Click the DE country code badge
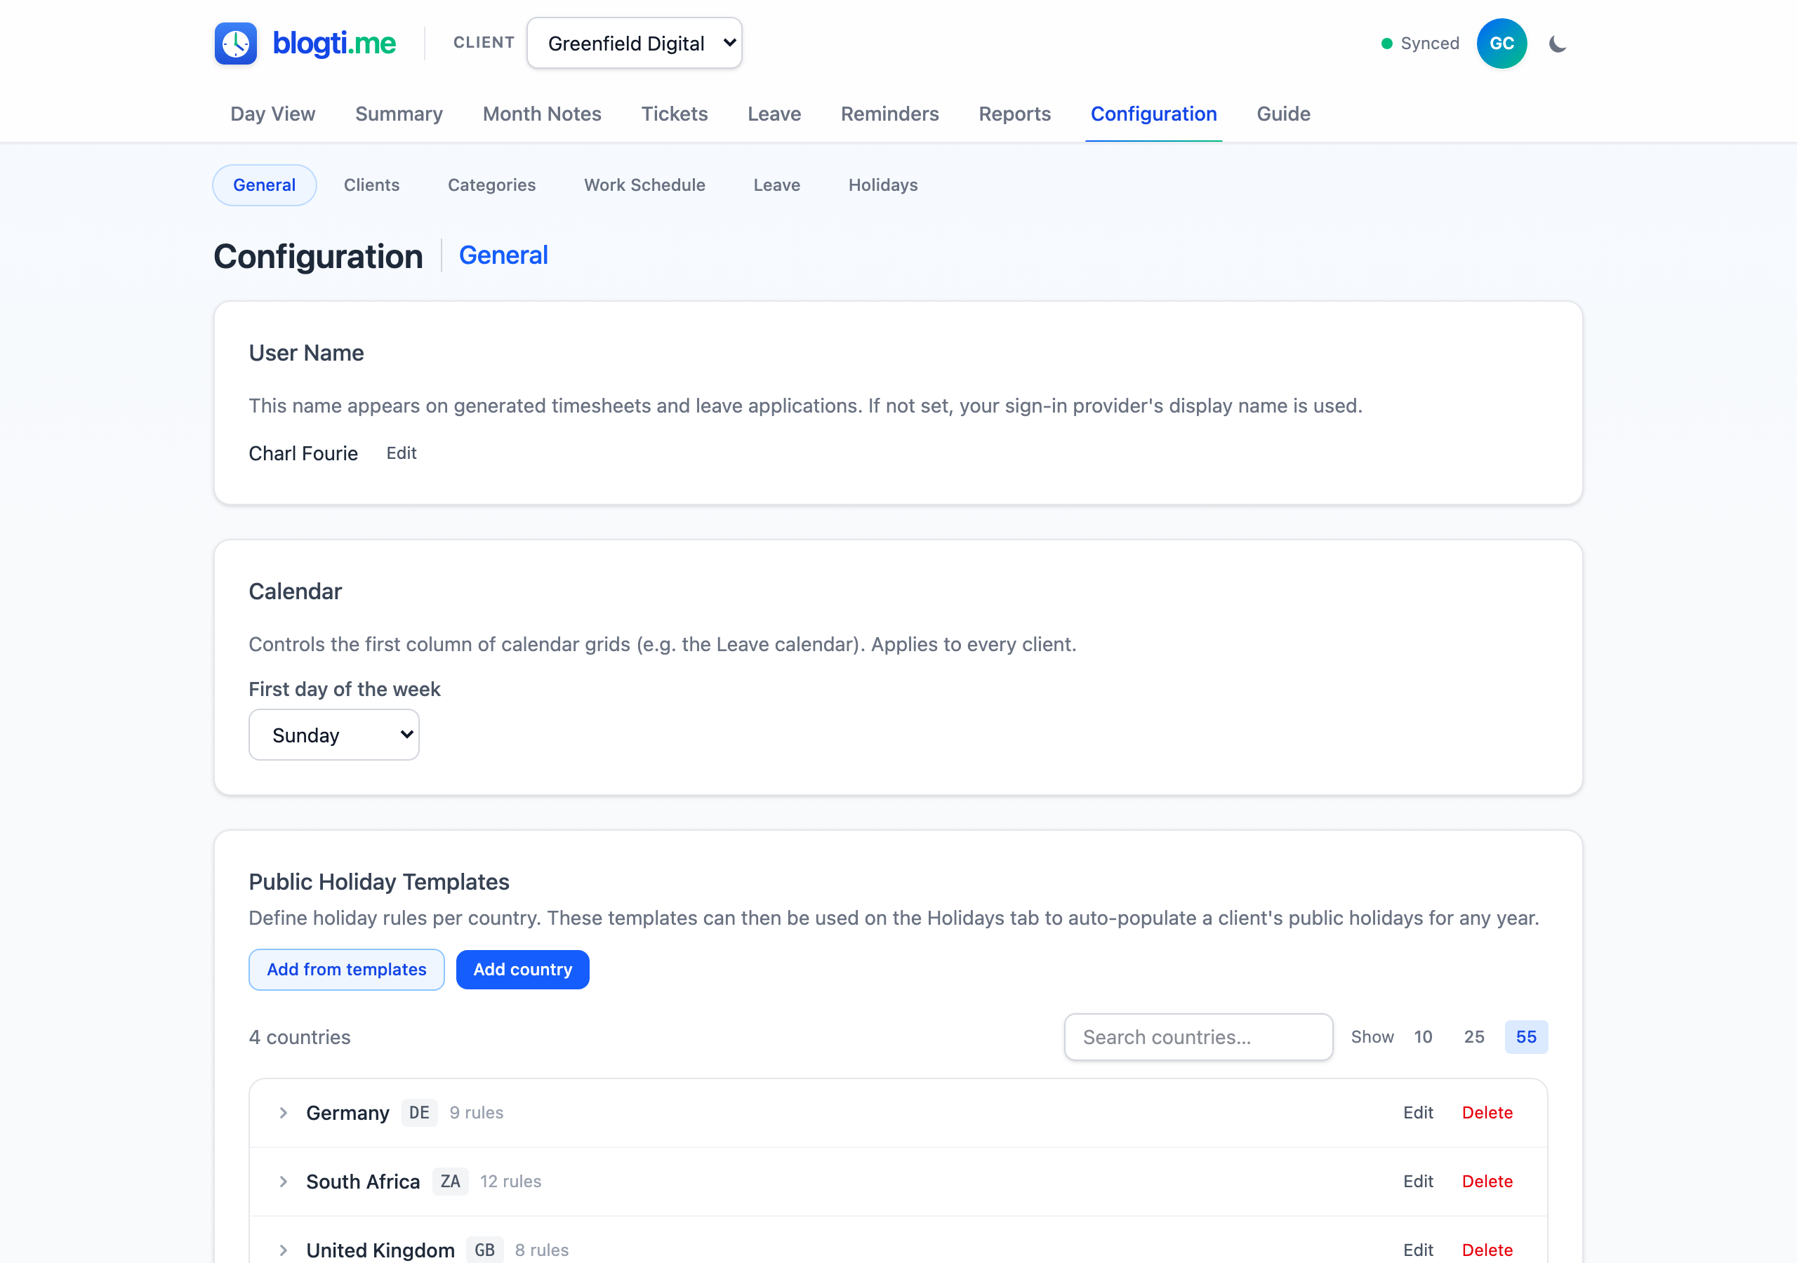Viewport: 1797px width, 1263px height. tap(419, 1113)
